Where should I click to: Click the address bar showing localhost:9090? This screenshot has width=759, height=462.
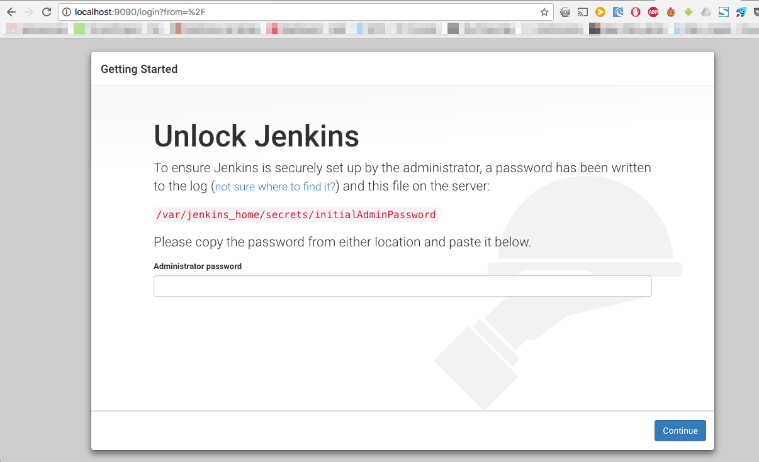306,12
